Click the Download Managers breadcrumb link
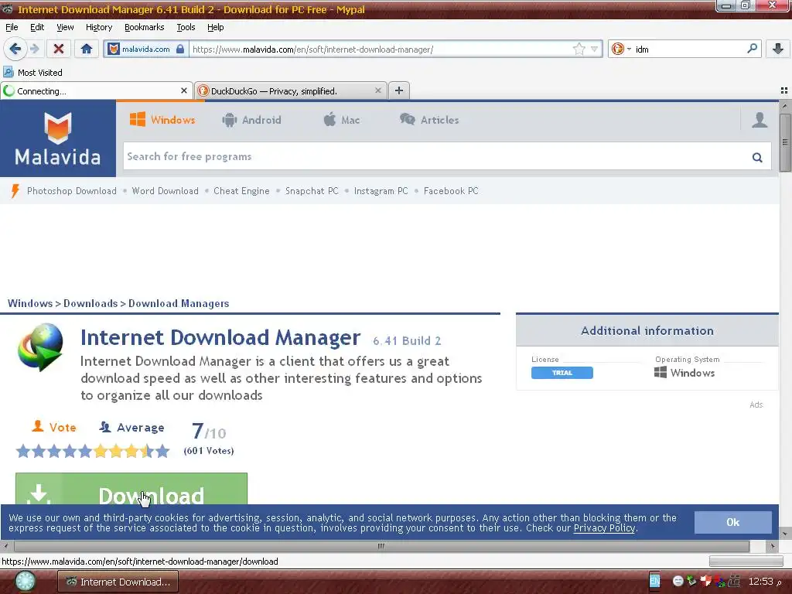792x594 pixels. pyautogui.click(x=179, y=303)
